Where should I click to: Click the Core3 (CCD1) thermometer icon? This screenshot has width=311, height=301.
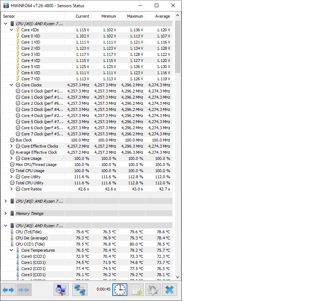pyautogui.click(x=18, y=275)
